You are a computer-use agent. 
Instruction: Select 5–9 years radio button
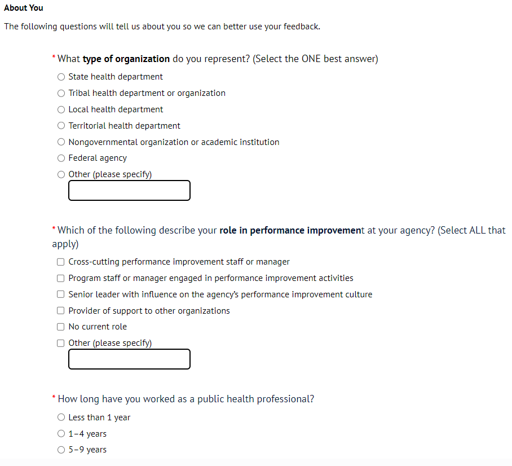[61, 450]
